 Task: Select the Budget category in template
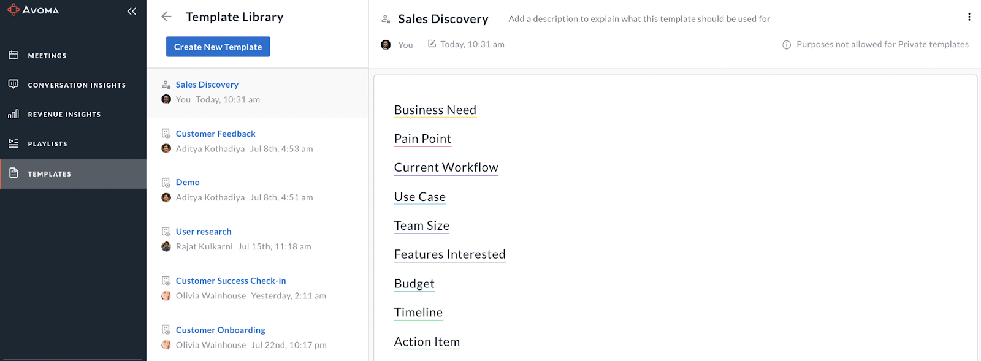tap(414, 284)
